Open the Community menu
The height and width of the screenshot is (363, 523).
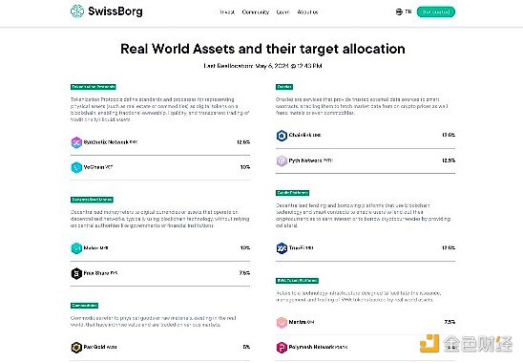[x=256, y=12]
